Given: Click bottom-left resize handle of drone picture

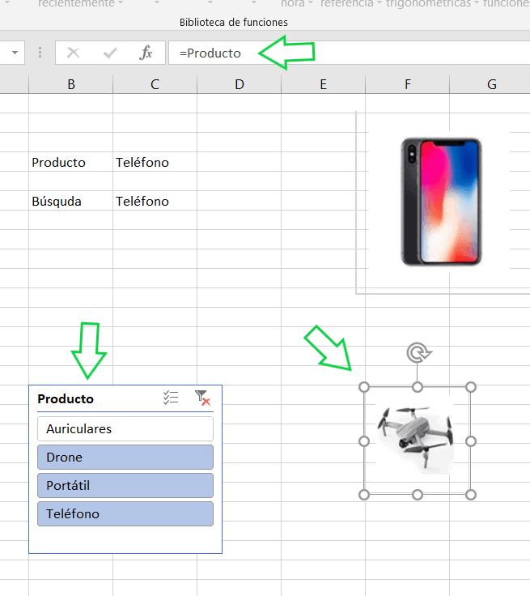Looking at the screenshot, I should point(364,495).
